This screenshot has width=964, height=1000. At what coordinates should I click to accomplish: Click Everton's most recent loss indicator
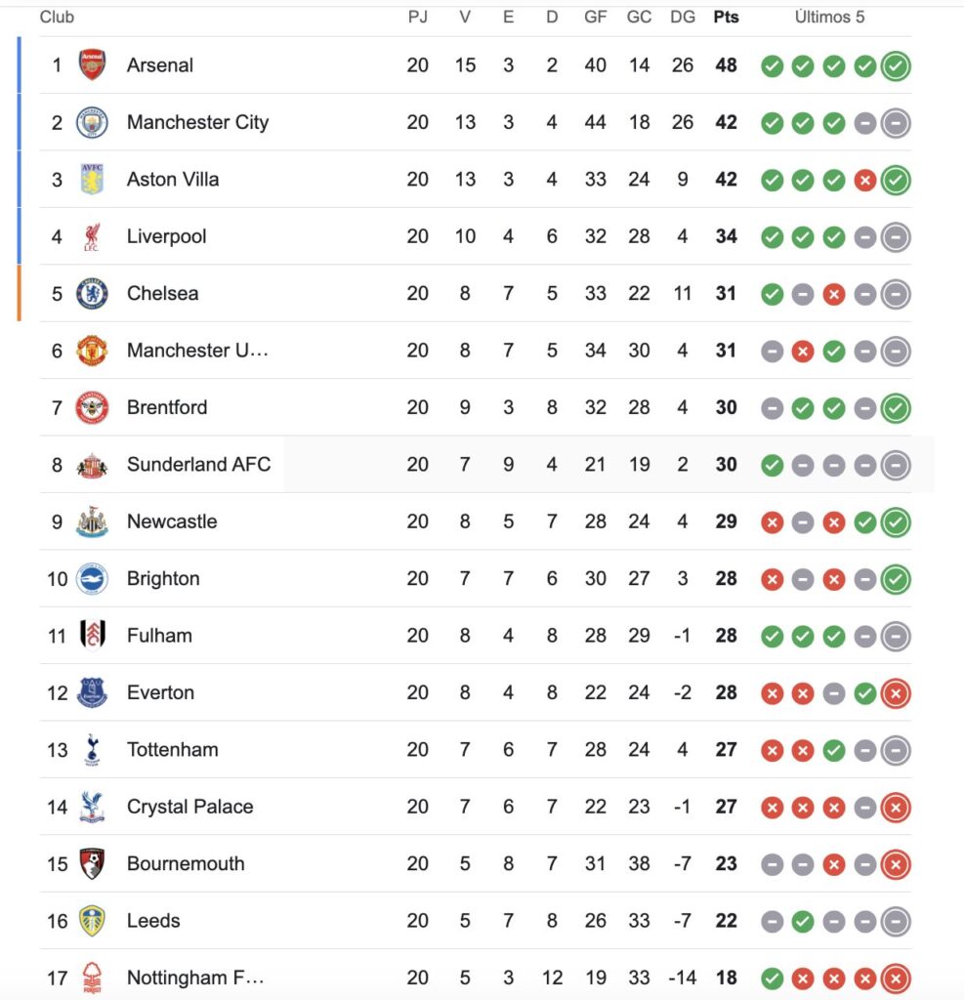[896, 693]
